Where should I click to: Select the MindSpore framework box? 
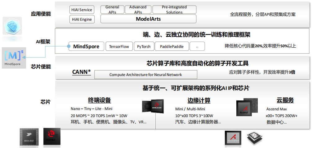tap(86, 46)
